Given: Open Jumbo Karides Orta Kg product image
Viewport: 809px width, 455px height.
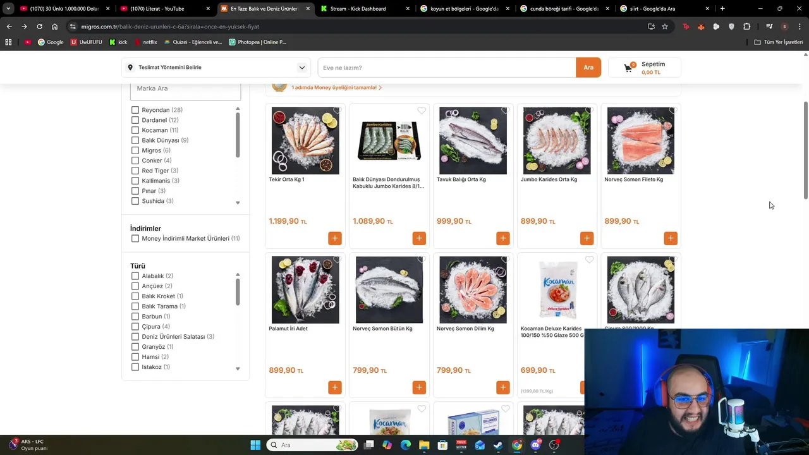Looking at the screenshot, I should pos(557,140).
